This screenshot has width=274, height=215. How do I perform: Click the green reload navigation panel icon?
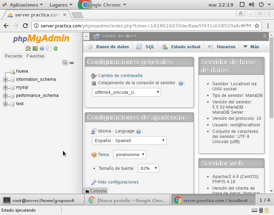pos(55,48)
